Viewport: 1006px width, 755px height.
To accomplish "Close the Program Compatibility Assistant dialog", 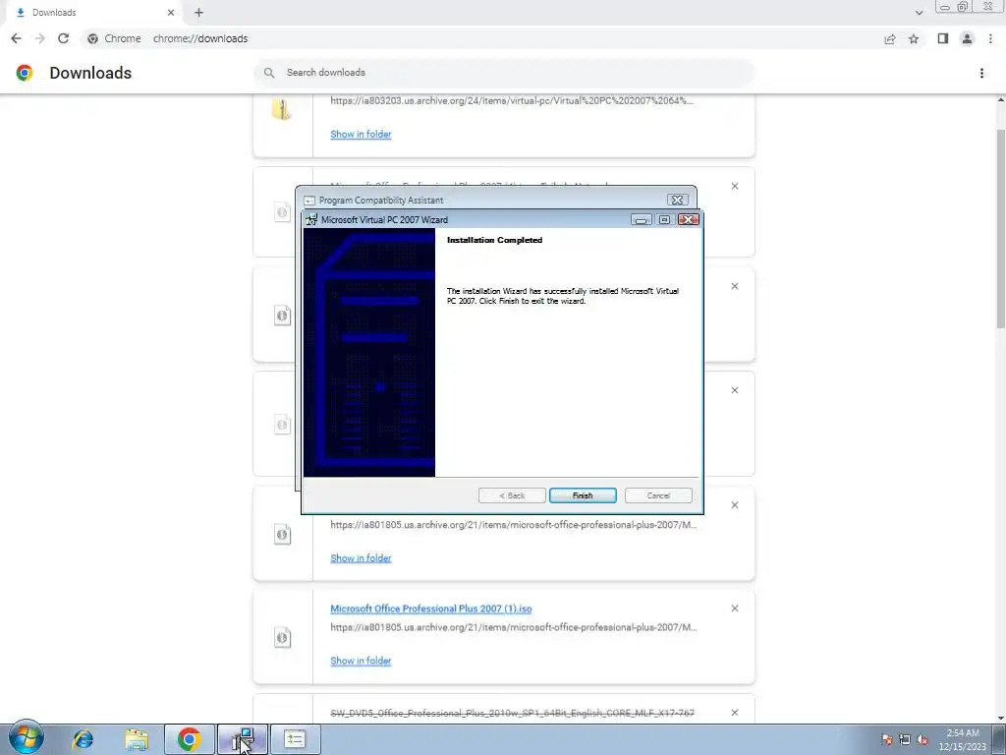I will click(x=678, y=200).
